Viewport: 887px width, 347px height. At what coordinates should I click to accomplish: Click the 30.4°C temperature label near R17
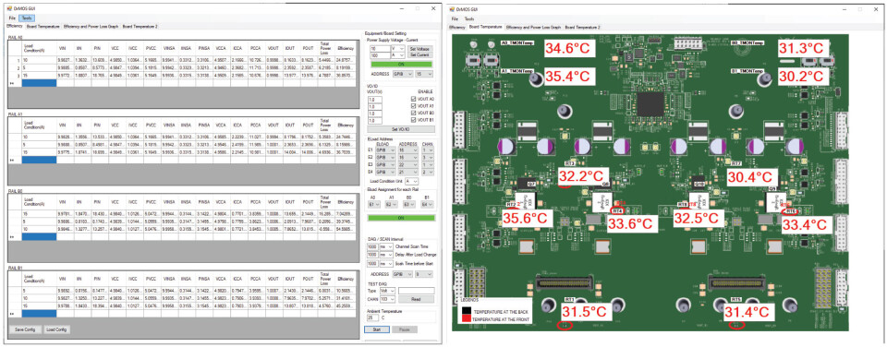tap(752, 177)
